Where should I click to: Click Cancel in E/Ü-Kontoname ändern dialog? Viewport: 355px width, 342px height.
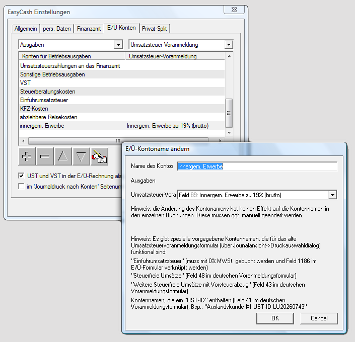[x=319, y=318]
